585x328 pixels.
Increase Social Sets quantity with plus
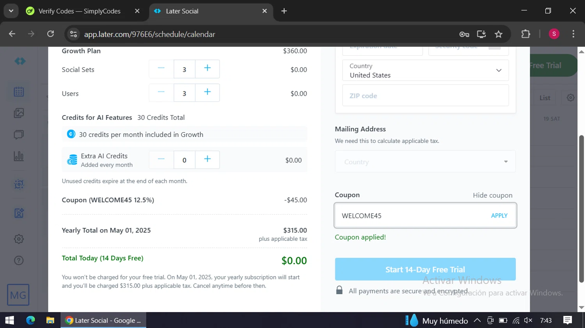(207, 69)
